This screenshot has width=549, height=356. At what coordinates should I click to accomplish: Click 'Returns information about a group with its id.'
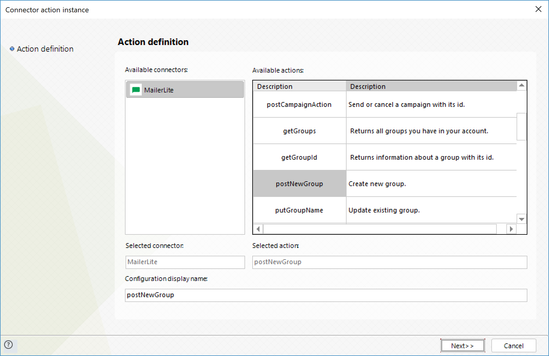tap(422, 157)
